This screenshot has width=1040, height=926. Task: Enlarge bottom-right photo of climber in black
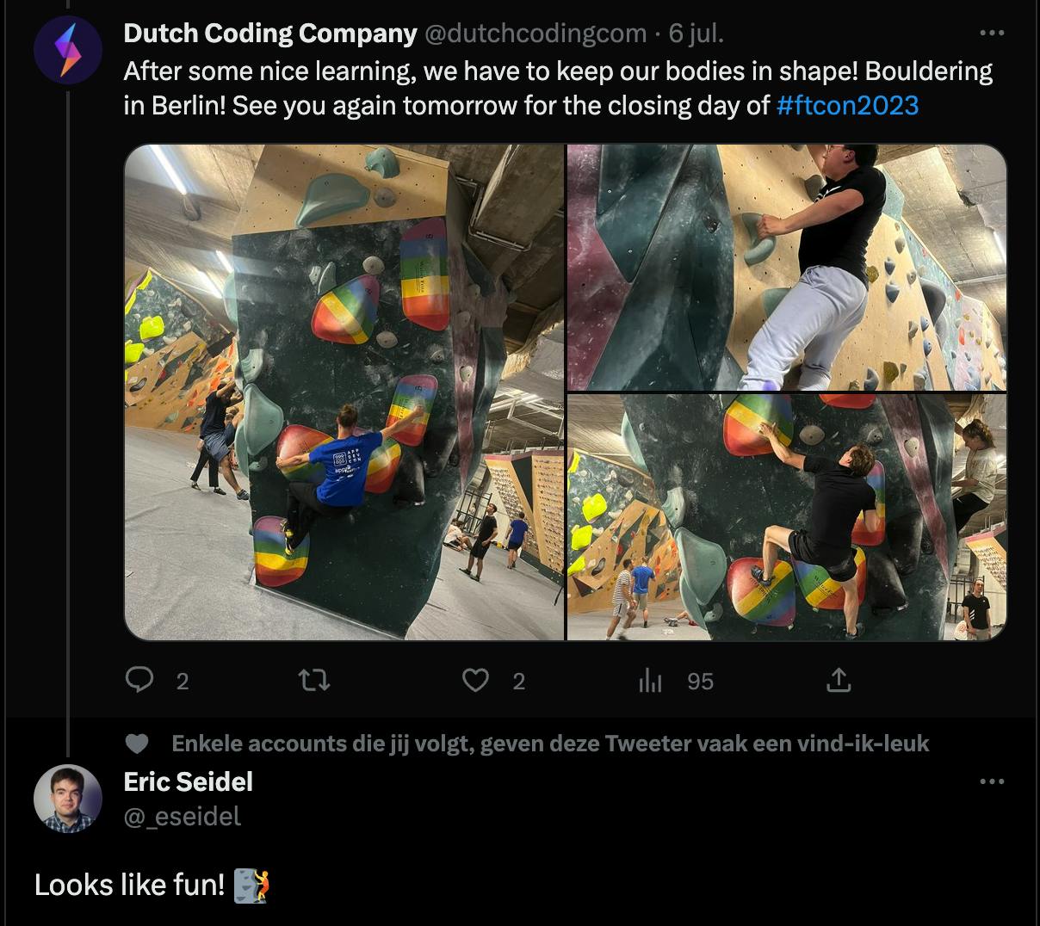(x=787, y=517)
